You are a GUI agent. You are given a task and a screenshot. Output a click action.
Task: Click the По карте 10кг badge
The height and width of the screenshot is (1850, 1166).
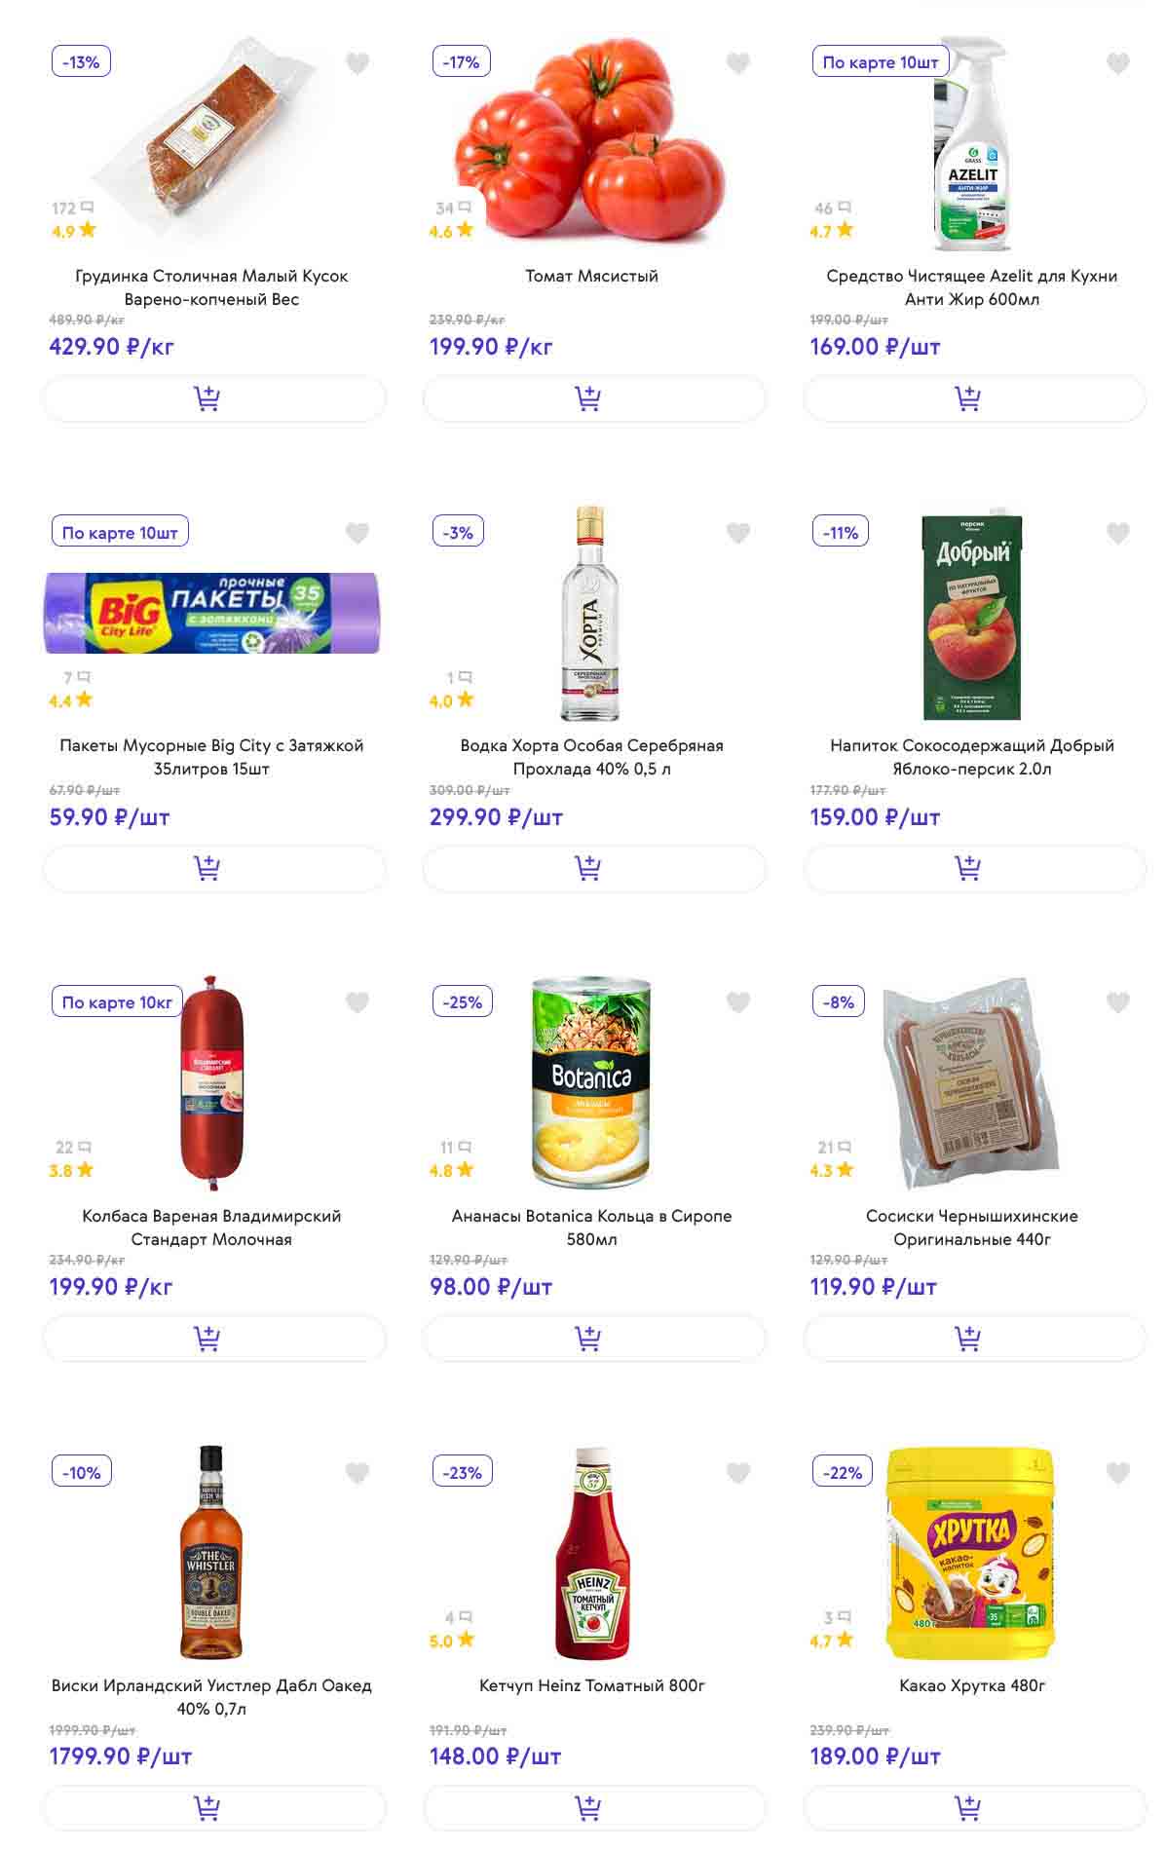(x=117, y=1002)
